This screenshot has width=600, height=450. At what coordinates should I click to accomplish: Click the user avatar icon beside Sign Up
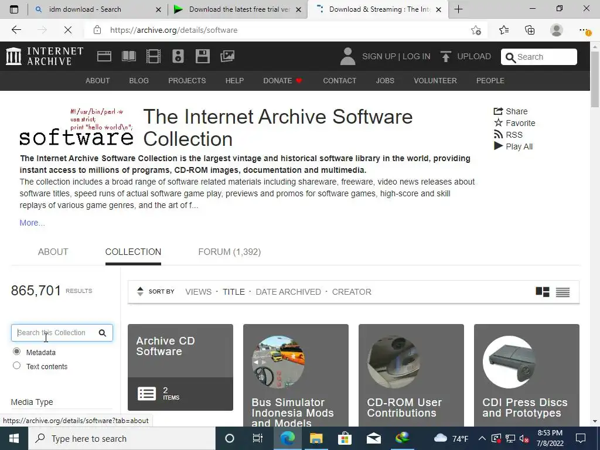[348, 56]
